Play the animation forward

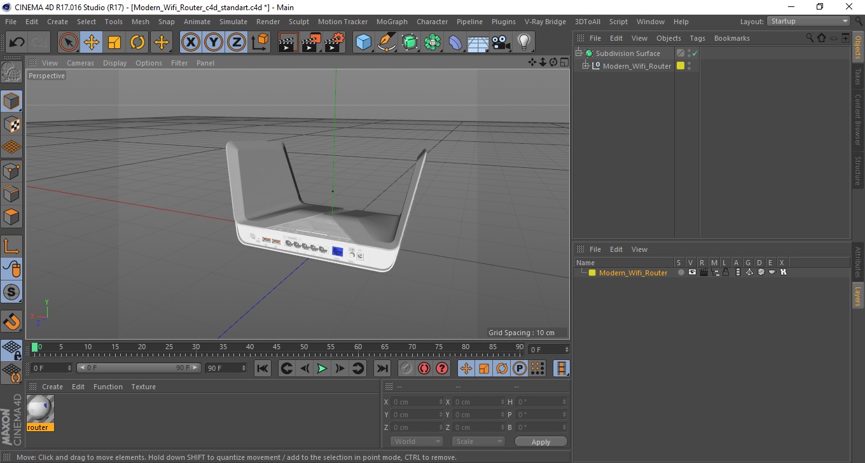(322, 368)
